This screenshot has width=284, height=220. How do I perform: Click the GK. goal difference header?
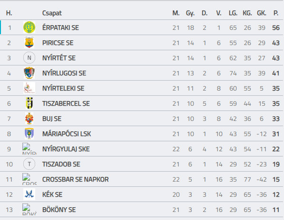(262, 13)
